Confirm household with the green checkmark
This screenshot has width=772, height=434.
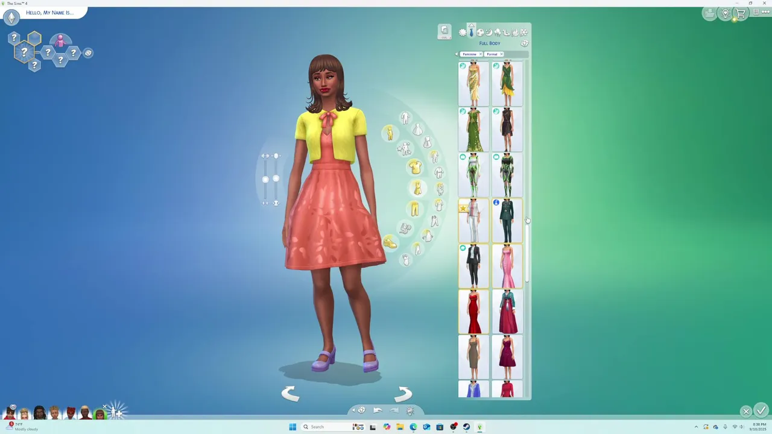coord(761,410)
